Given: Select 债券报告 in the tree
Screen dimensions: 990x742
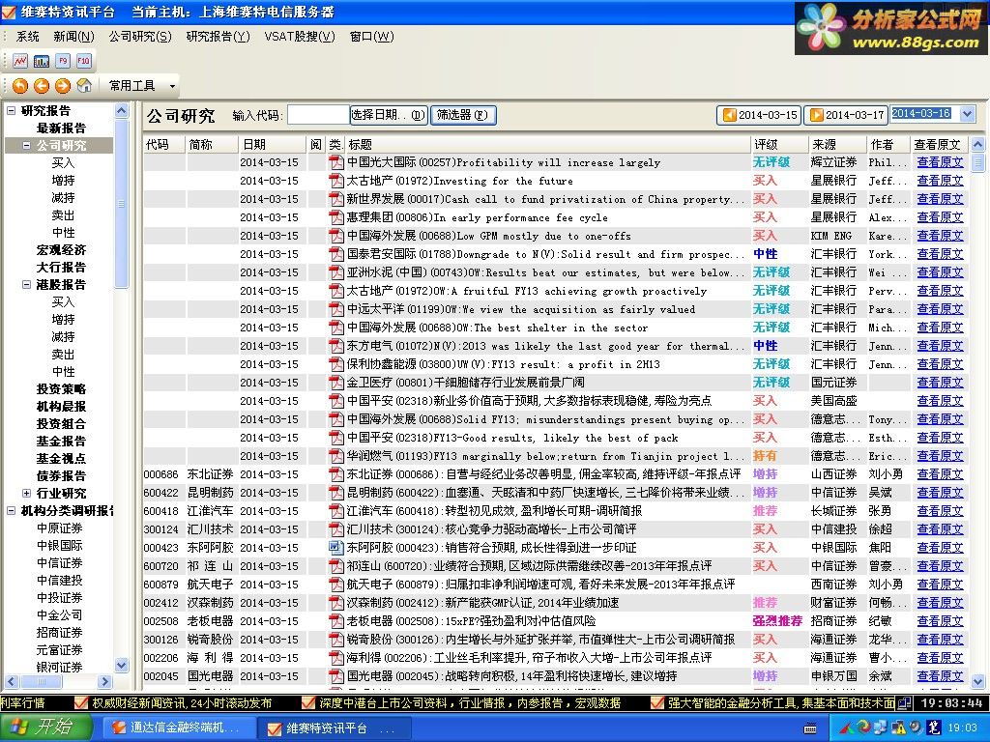Looking at the screenshot, I should pyautogui.click(x=61, y=475).
